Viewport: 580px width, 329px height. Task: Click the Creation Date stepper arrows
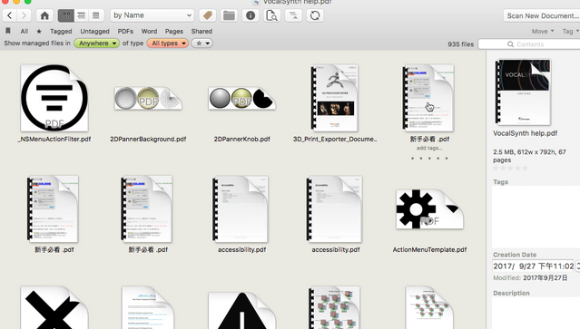tap(578, 266)
